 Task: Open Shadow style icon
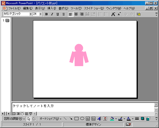(x=142, y=119)
